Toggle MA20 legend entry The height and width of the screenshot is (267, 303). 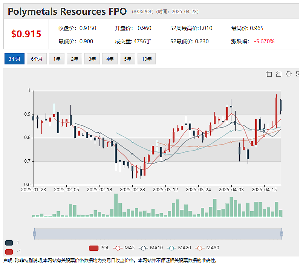coord(179,248)
